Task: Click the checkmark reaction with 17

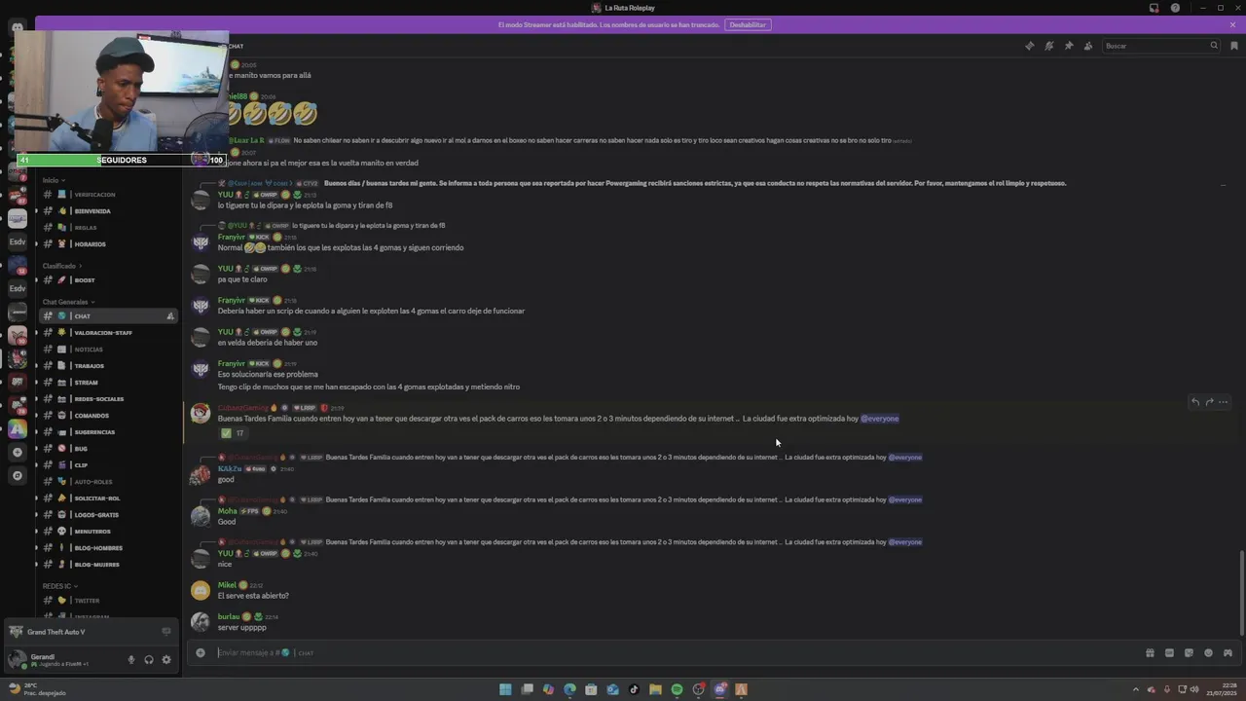Action: pos(233,433)
